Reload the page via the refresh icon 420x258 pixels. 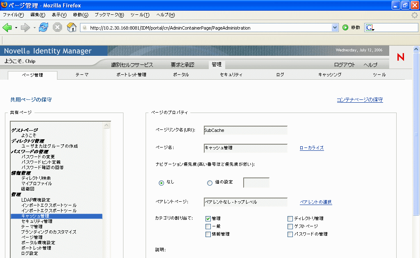tap(43, 27)
